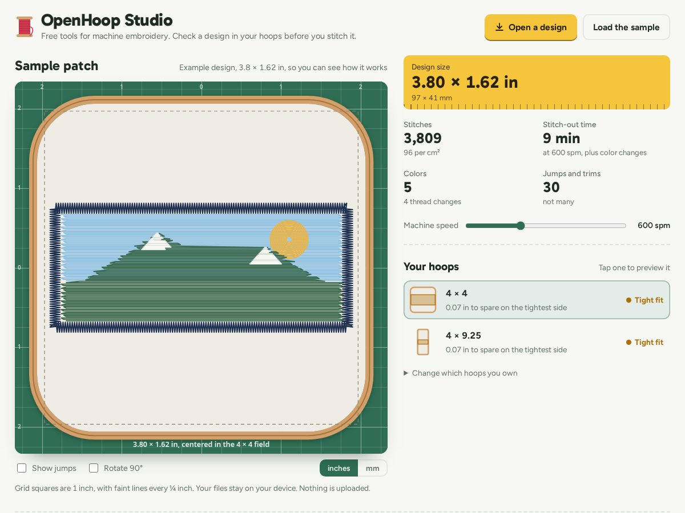Preview the 4 × 9.25 hoop
This screenshot has height=513, width=685.
[537, 342]
